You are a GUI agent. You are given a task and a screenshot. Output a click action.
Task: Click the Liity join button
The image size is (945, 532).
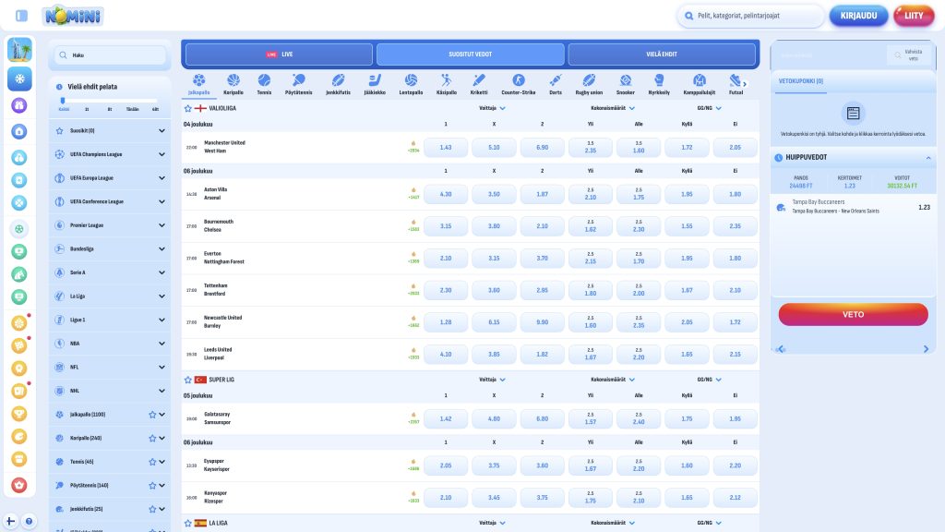914,16
